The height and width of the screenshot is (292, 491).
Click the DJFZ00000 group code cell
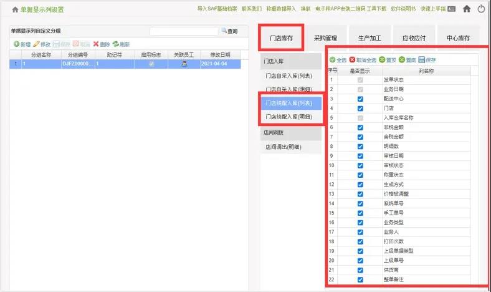pyautogui.click(x=78, y=64)
